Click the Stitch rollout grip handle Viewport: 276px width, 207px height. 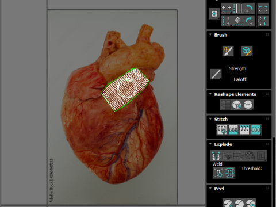(267, 119)
